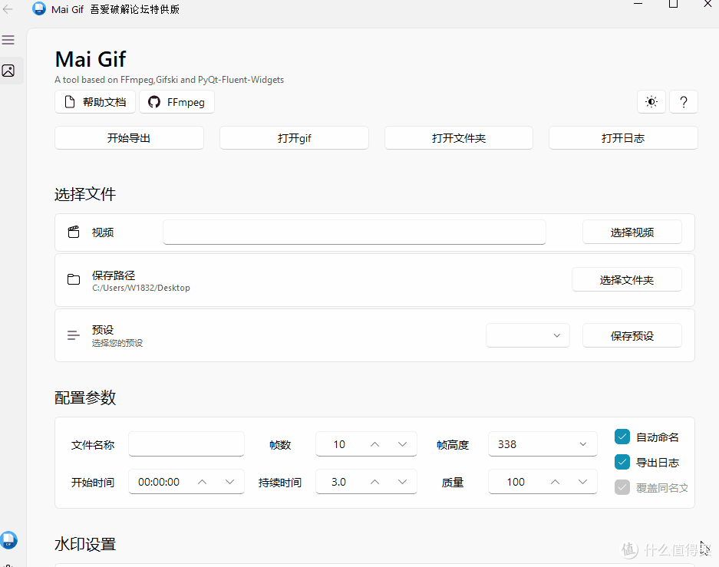
Task: Select the image page sidebar icon
Action: point(8,71)
